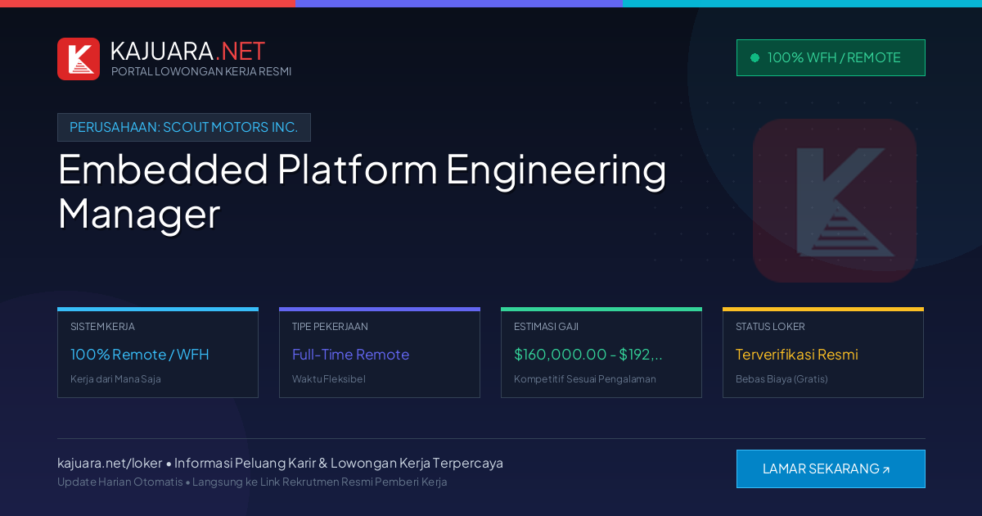Select the Tipe Pekerjaan info card
This screenshot has width=982, height=516.
point(380,352)
